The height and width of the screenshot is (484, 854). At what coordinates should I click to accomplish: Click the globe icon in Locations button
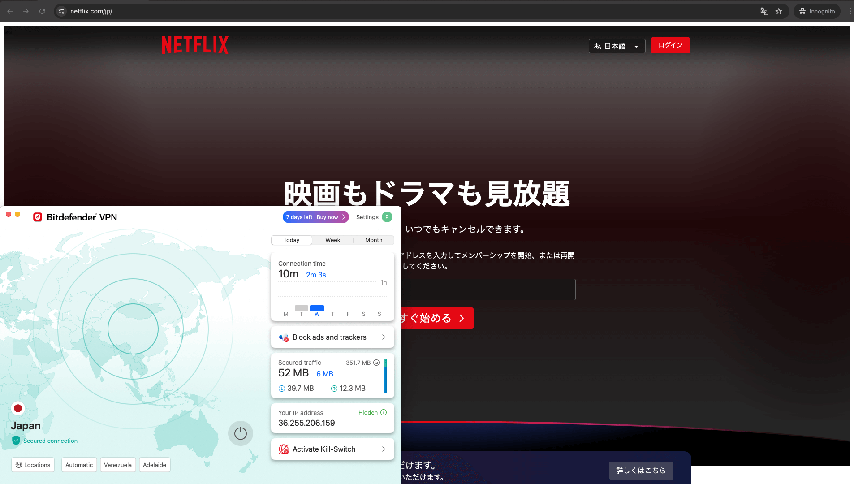point(19,465)
